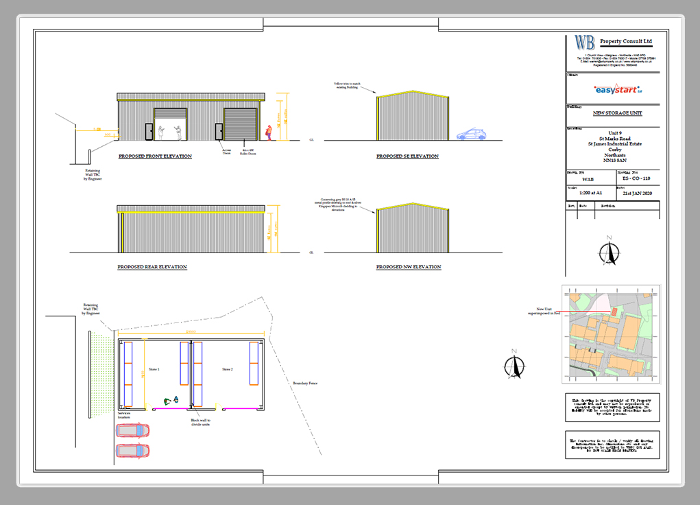Click the magenta roller door line of Store 2

240,408
